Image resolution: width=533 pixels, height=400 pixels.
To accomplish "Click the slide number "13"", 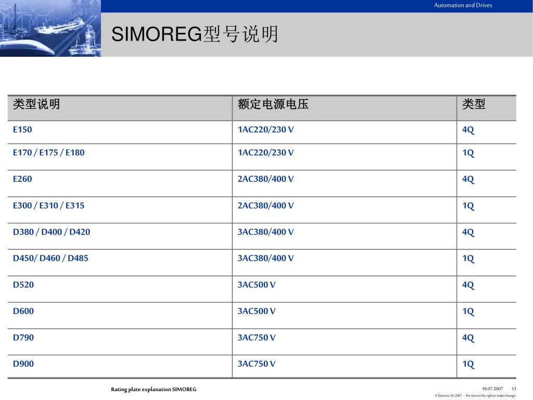I will point(514,389).
